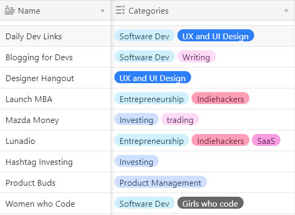Click the Writing tag on Blogging for Devs
Screen dimensions: 295x215
[196, 57]
